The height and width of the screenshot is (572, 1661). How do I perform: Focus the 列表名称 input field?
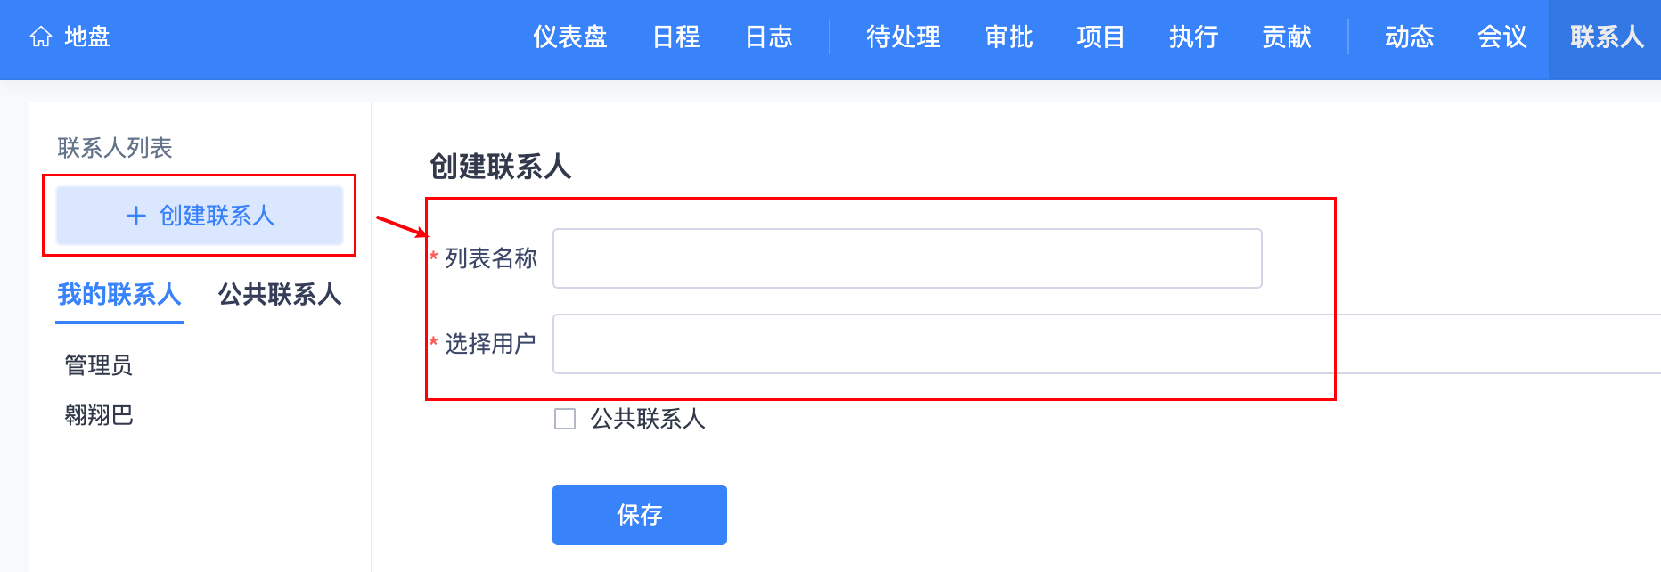pyautogui.click(x=907, y=258)
